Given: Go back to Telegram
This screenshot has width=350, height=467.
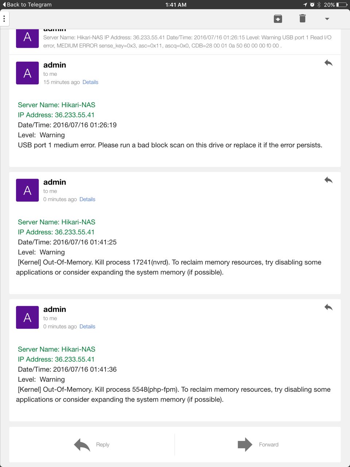Looking at the screenshot, I should tap(27, 5).
